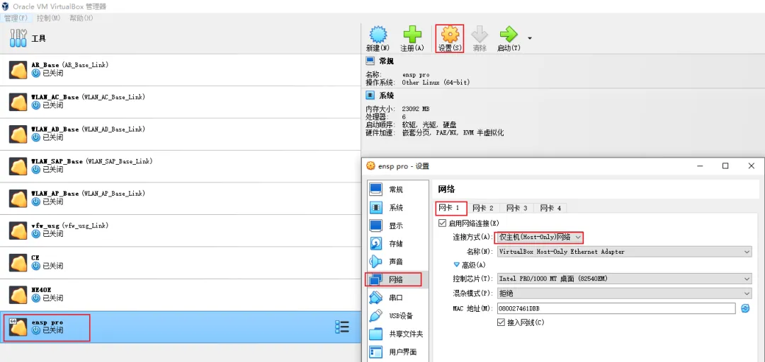Regenerate MAC address with refresh icon

[x=745, y=308]
